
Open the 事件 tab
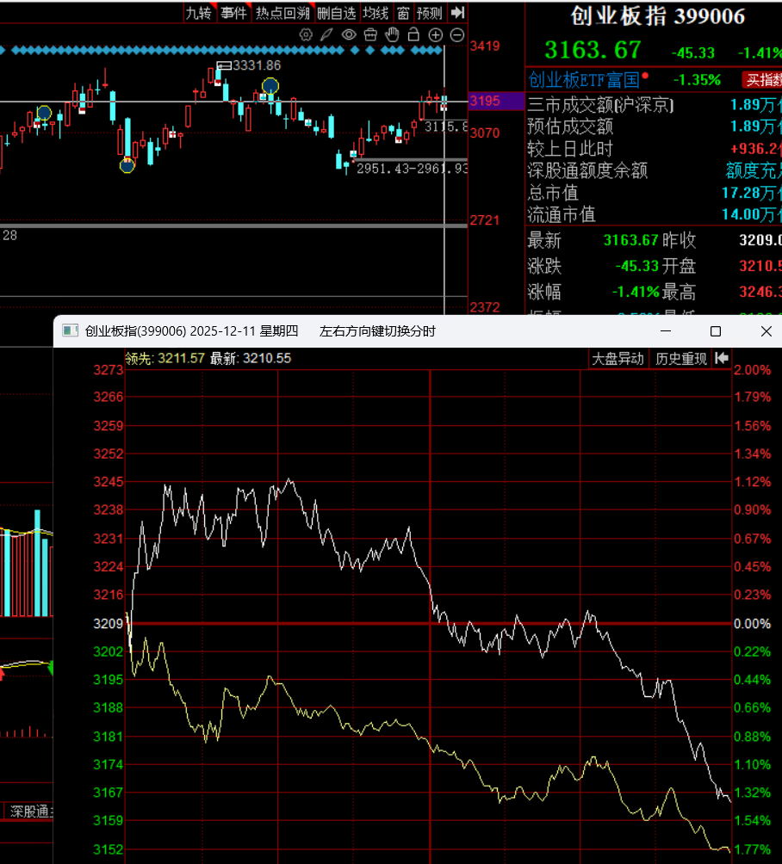point(233,13)
